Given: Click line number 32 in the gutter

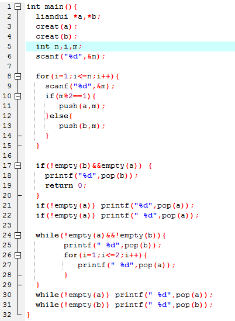Looking at the screenshot, I should (7, 315).
